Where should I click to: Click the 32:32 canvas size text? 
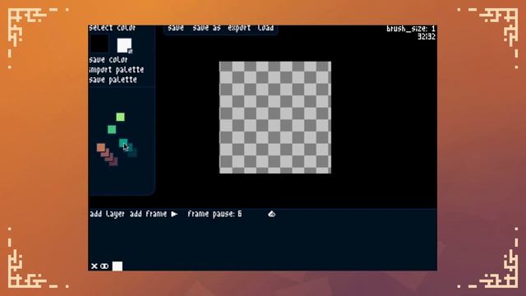[427, 36]
